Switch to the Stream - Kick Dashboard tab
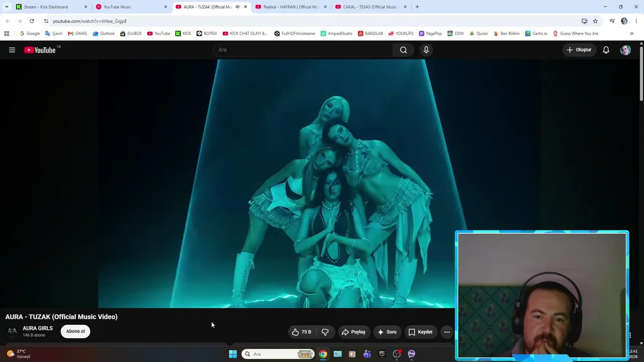 click(x=51, y=7)
